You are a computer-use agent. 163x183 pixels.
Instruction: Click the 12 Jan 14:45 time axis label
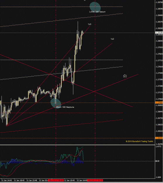(x=82, y=180)
